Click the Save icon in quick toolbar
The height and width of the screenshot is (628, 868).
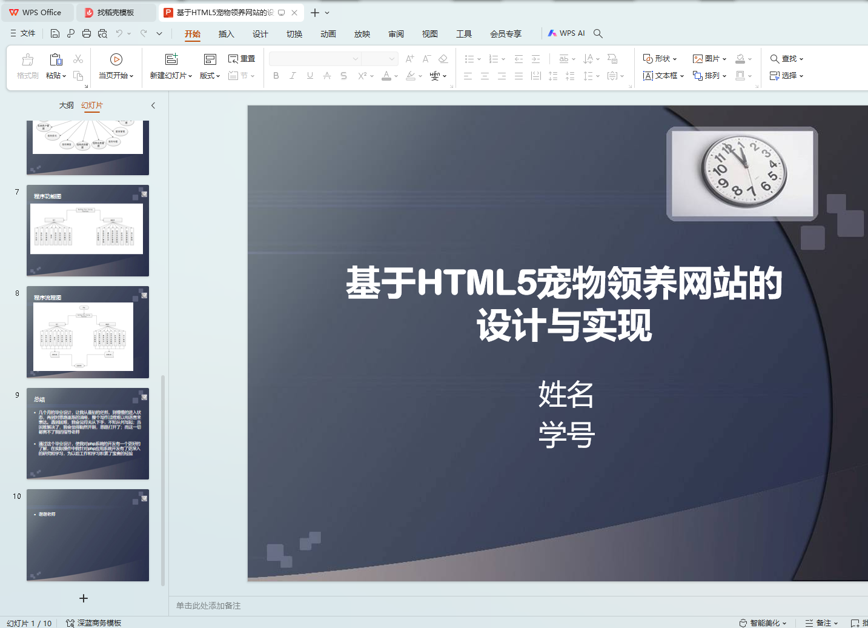55,33
